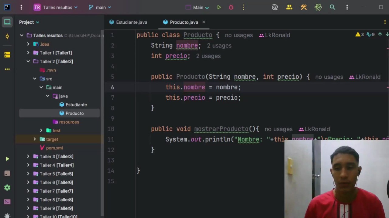Select Estudiante class in project tree
Viewport: 389px width, 218px height.
pyautogui.click(x=73, y=105)
